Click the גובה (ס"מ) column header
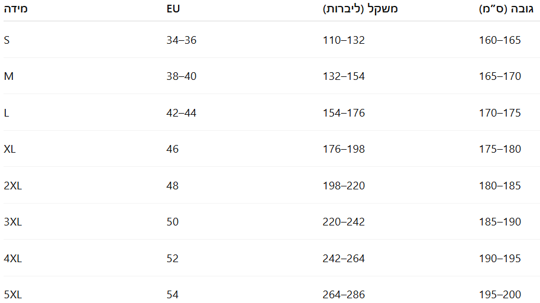This screenshot has height=303, width=540. click(x=506, y=9)
